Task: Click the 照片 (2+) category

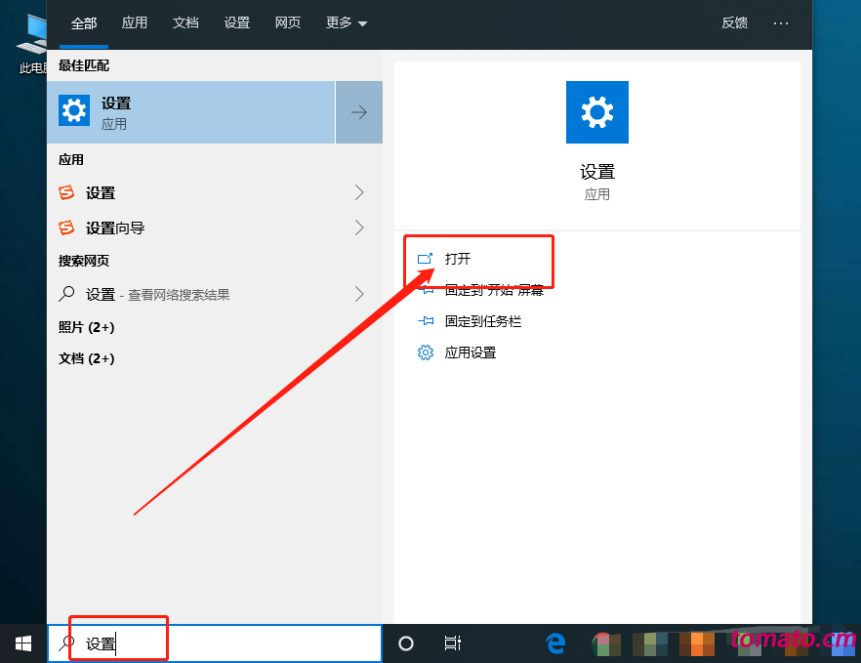Action: pyautogui.click(x=86, y=327)
